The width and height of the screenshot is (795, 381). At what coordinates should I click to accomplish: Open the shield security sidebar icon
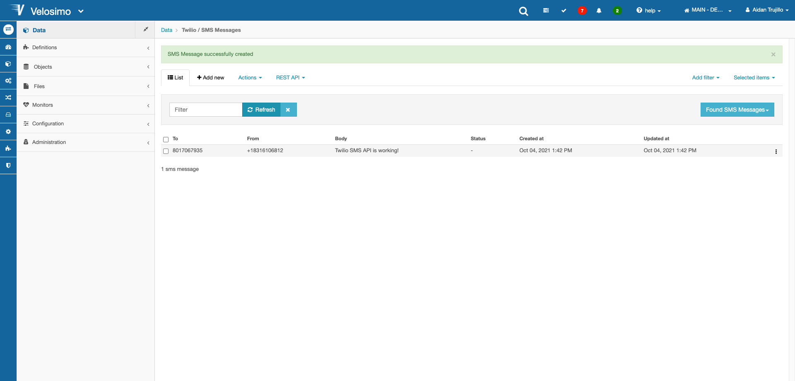pos(8,165)
